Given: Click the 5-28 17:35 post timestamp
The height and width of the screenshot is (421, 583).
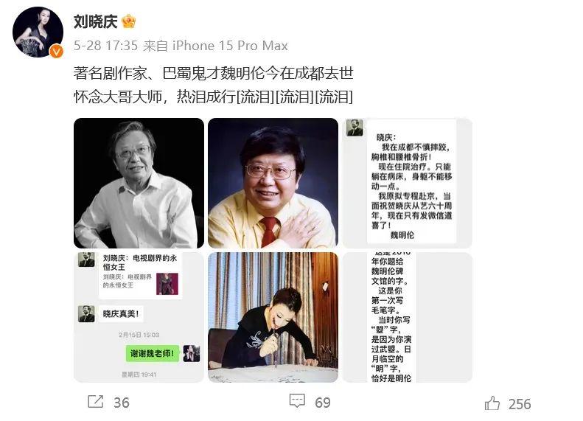Looking at the screenshot, I should (105, 46).
